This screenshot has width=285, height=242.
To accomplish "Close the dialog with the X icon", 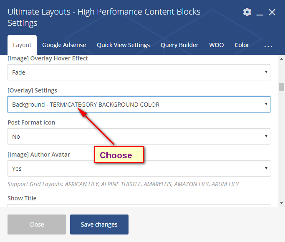I will click(x=272, y=12).
